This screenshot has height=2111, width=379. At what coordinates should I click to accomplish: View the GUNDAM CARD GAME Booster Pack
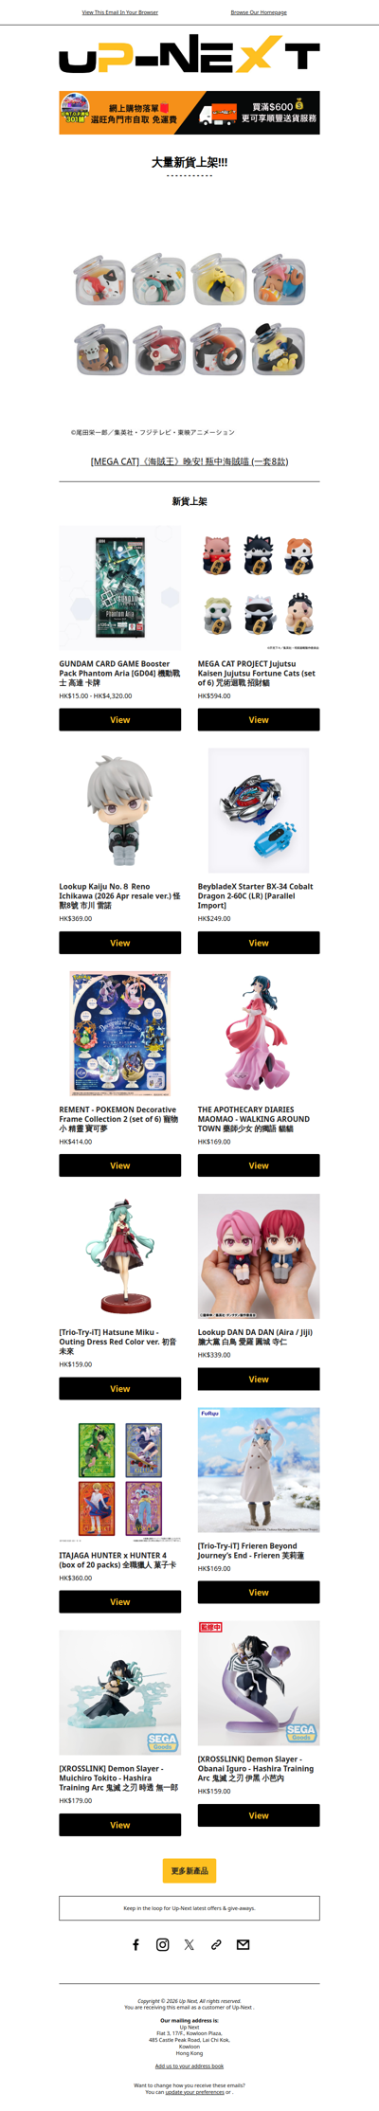point(120,719)
